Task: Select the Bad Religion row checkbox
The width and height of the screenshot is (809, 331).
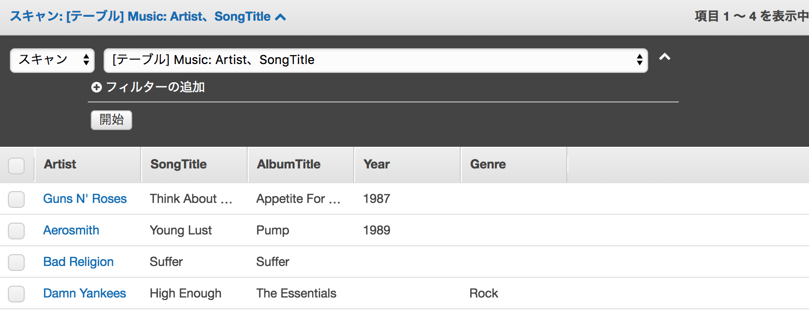Action: (x=16, y=263)
